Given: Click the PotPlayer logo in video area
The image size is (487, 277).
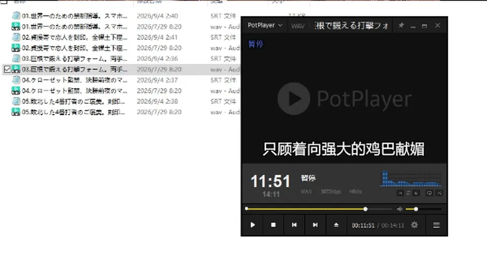Looking at the screenshot, I should [x=344, y=99].
